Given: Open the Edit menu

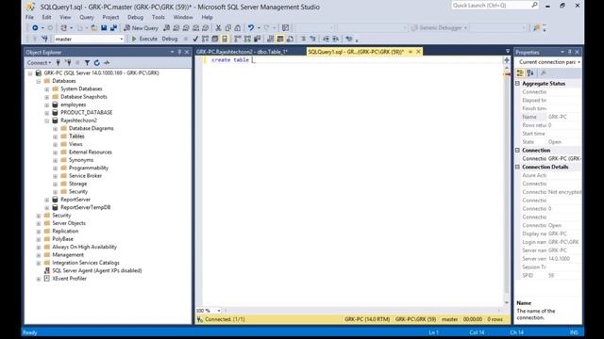Looking at the screenshot, I should click(46, 17).
